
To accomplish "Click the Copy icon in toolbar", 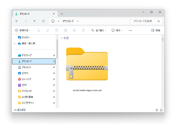I will point(48,30).
